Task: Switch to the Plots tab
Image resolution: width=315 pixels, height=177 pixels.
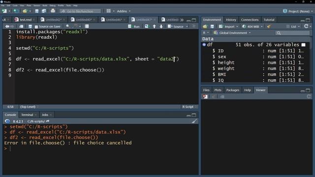Action: click(218, 90)
